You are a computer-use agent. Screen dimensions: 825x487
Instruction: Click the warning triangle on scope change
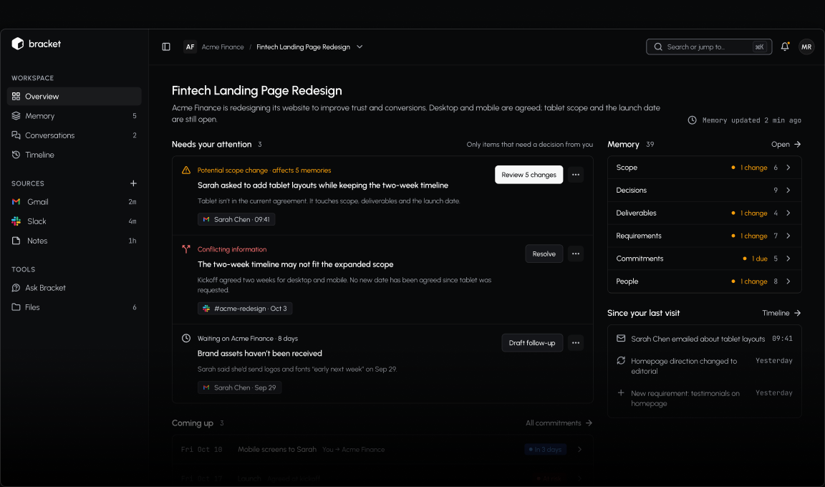(x=186, y=170)
